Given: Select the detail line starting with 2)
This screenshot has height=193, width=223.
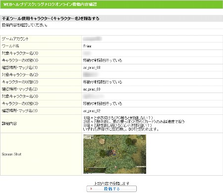Looking at the screenshot, I should [134, 122].
